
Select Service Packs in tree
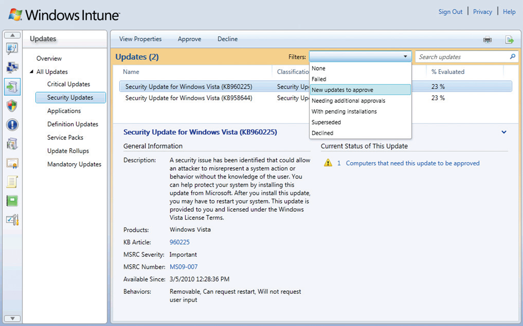65,137
